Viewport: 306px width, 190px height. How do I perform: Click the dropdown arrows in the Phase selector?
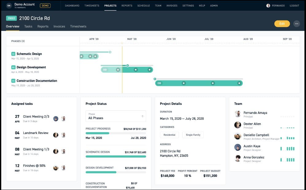click(x=142, y=116)
